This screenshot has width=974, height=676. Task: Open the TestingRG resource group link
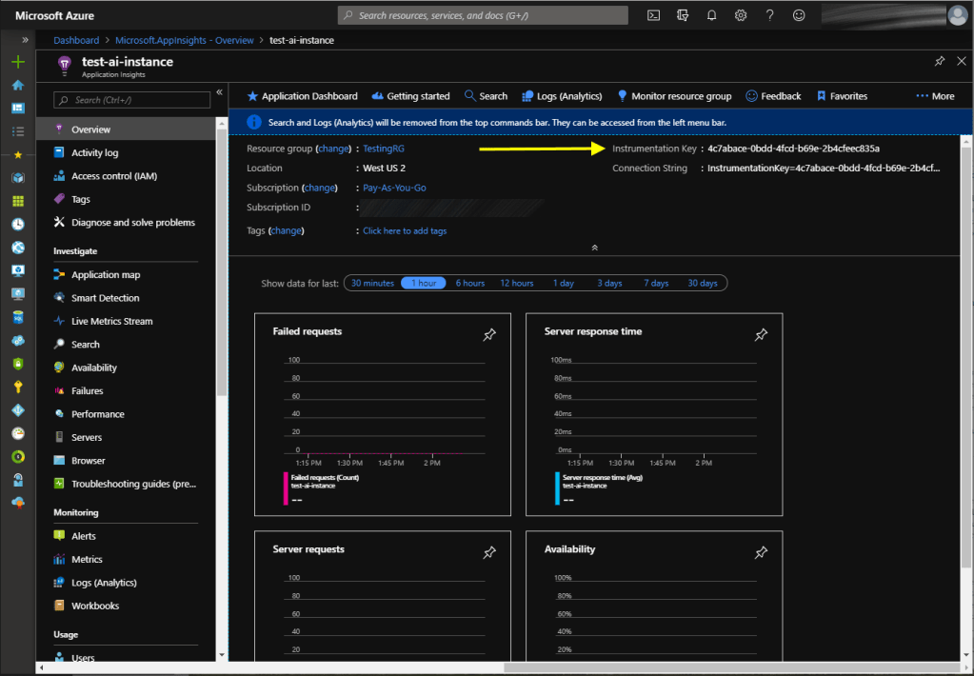click(384, 149)
